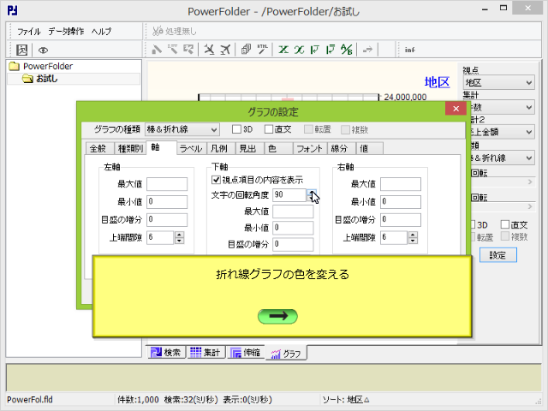Open the 視点 dropdown showing 地区
Viewport: 548px width, 411px height.
pos(499,83)
